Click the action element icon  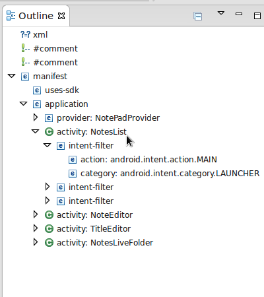tap(73, 160)
